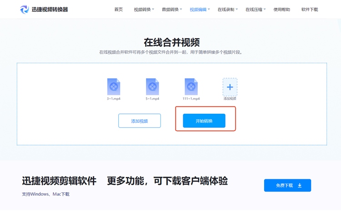The width and height of the screenshot is (341, 212).
Task: Click the download arrow icon on 免费下载
Action: 300,185
